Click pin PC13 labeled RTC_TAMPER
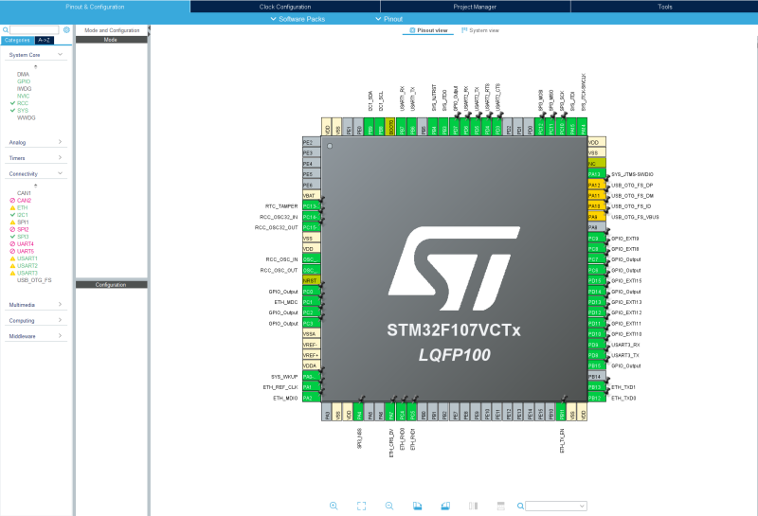 [312, 206]
